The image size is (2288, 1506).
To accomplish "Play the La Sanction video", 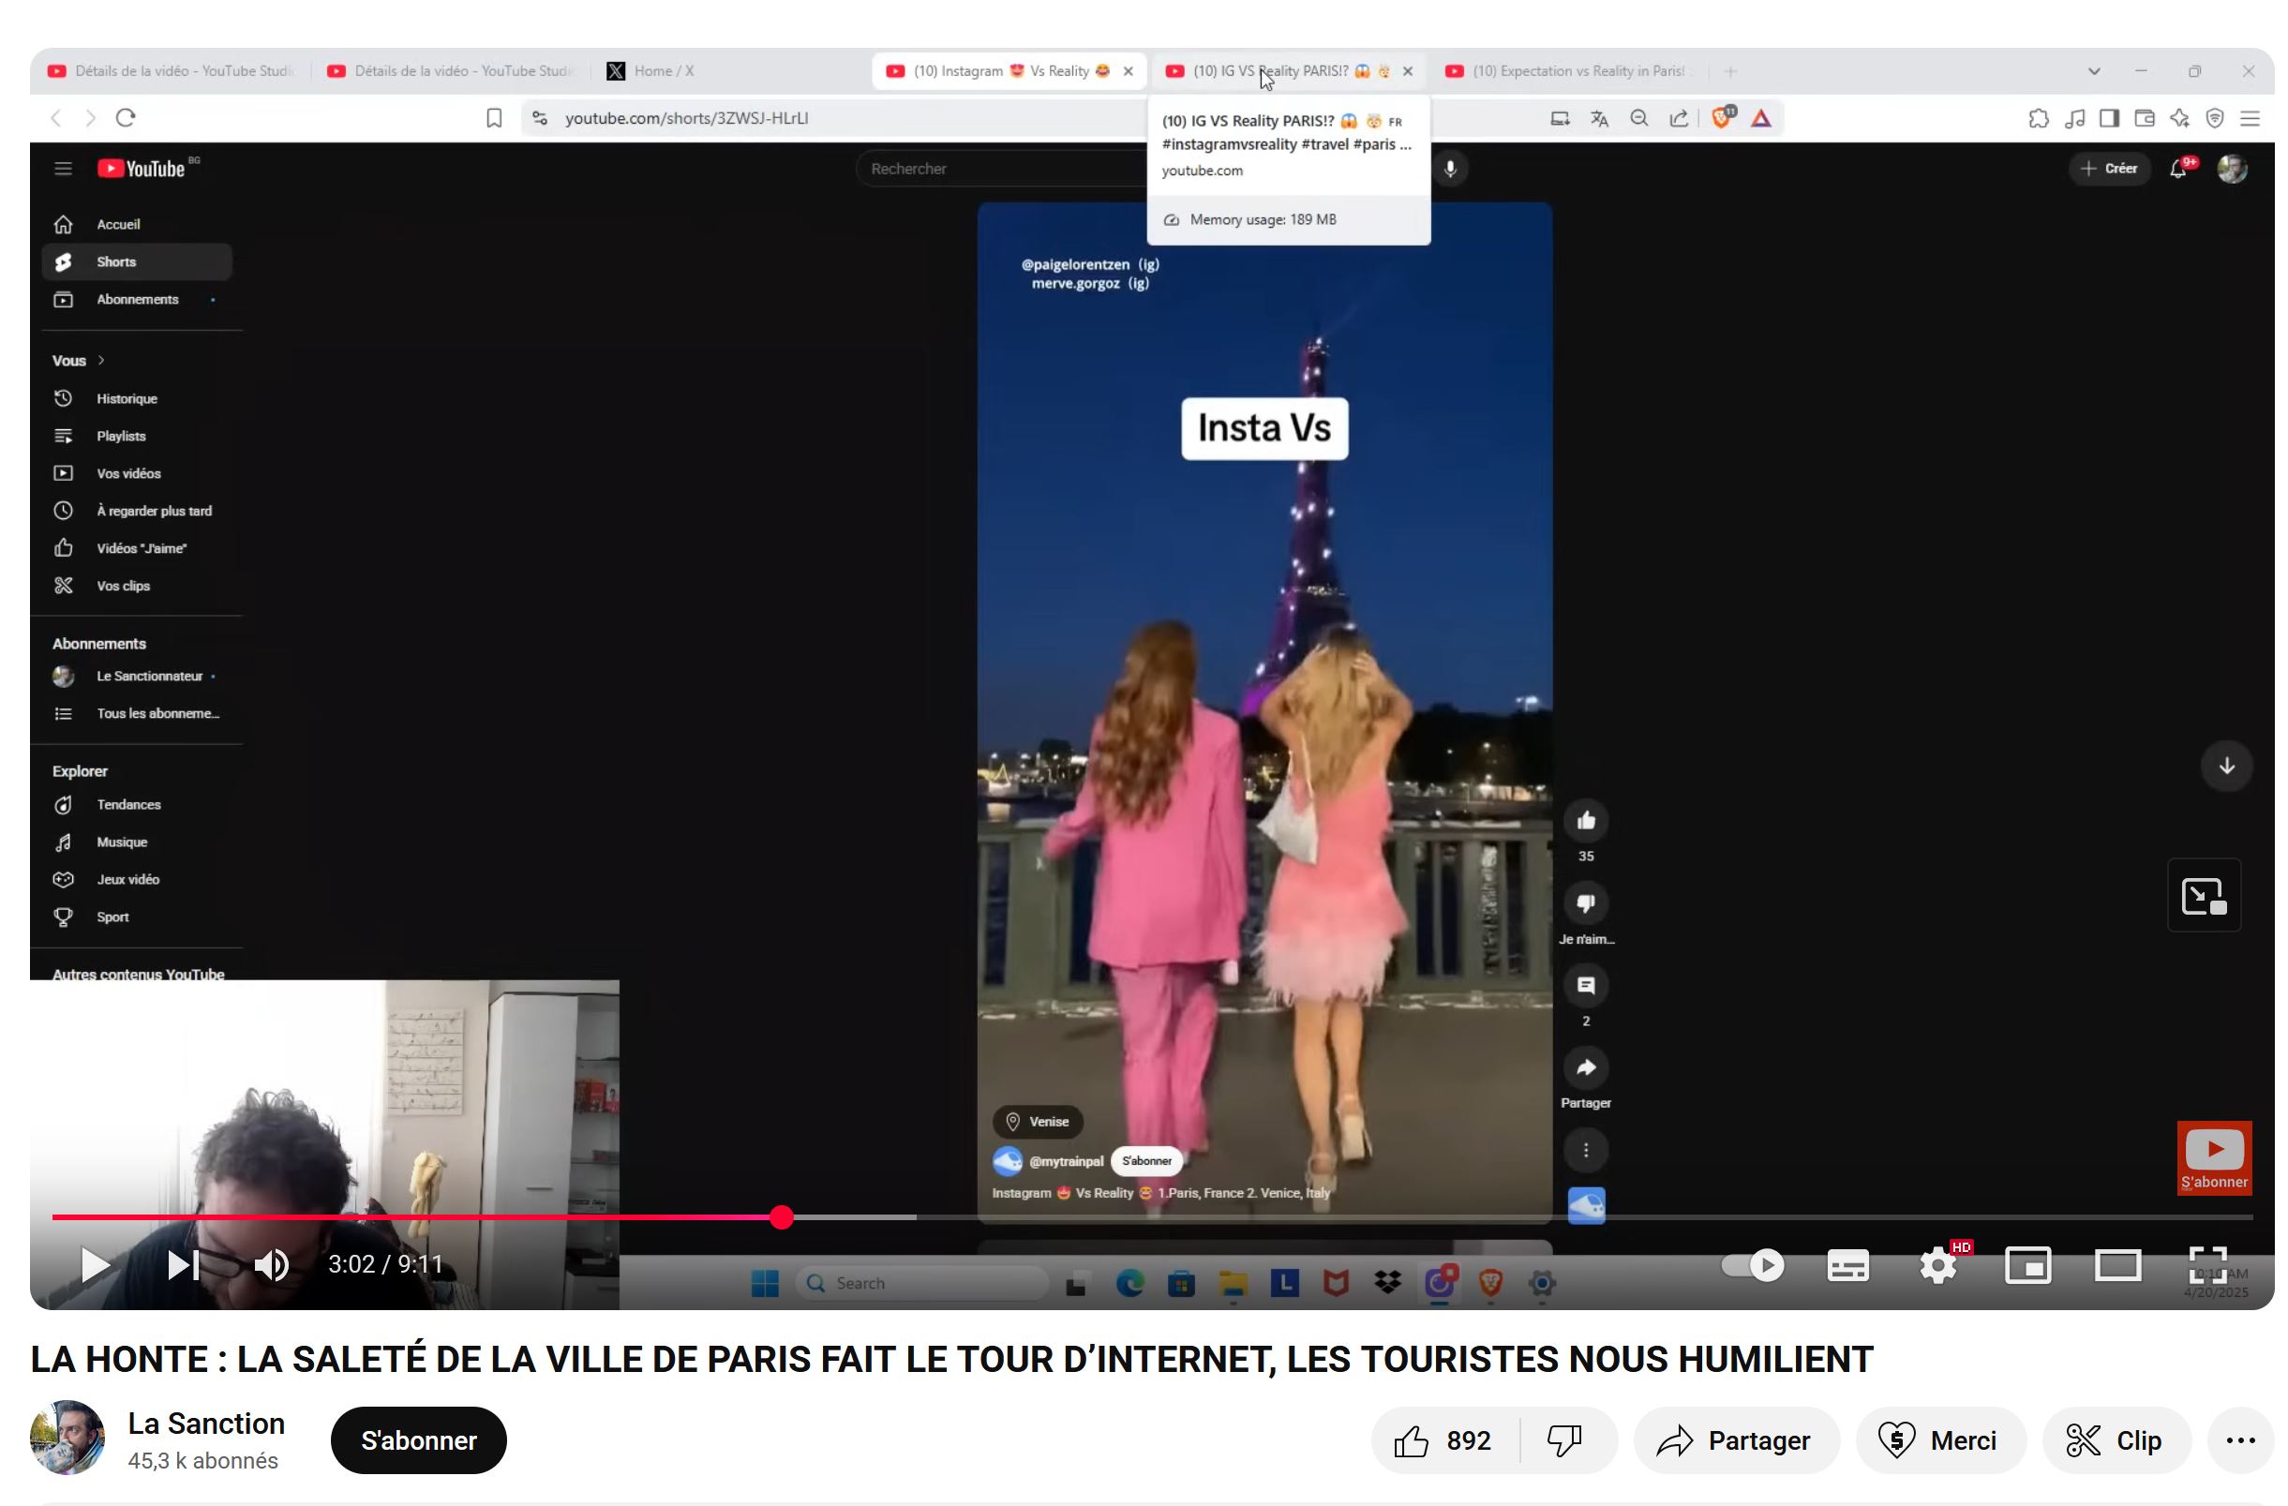I will click(x=95, y=1265).
